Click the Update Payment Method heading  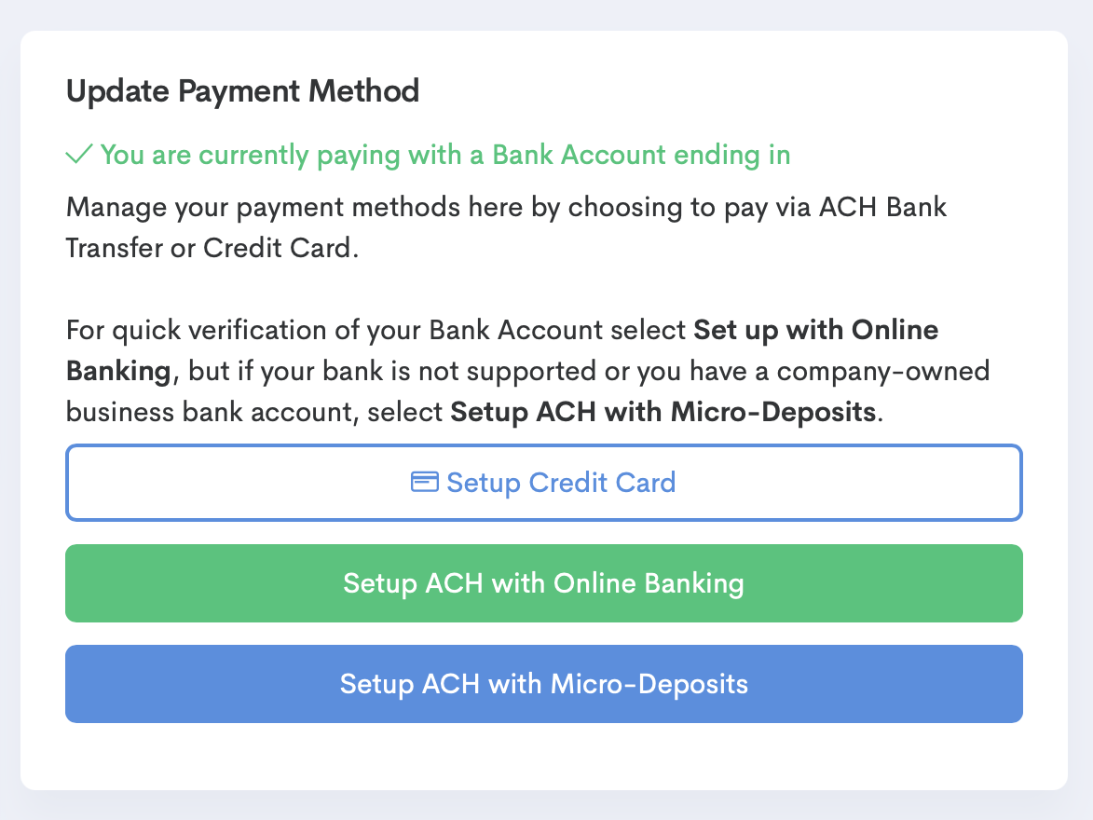(242, 91)
